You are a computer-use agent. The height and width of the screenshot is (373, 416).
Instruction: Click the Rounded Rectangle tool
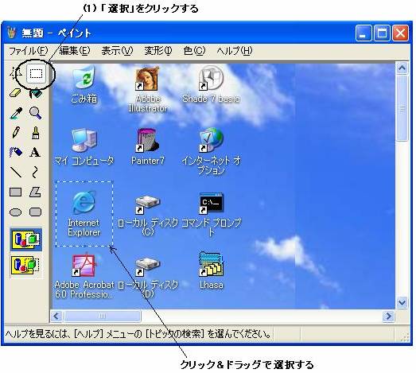(x=35, y=212)
